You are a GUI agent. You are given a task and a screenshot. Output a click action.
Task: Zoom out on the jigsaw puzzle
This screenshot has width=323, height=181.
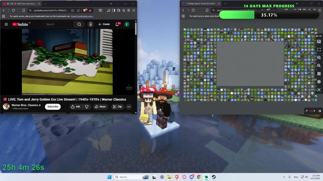pos(319,66)
